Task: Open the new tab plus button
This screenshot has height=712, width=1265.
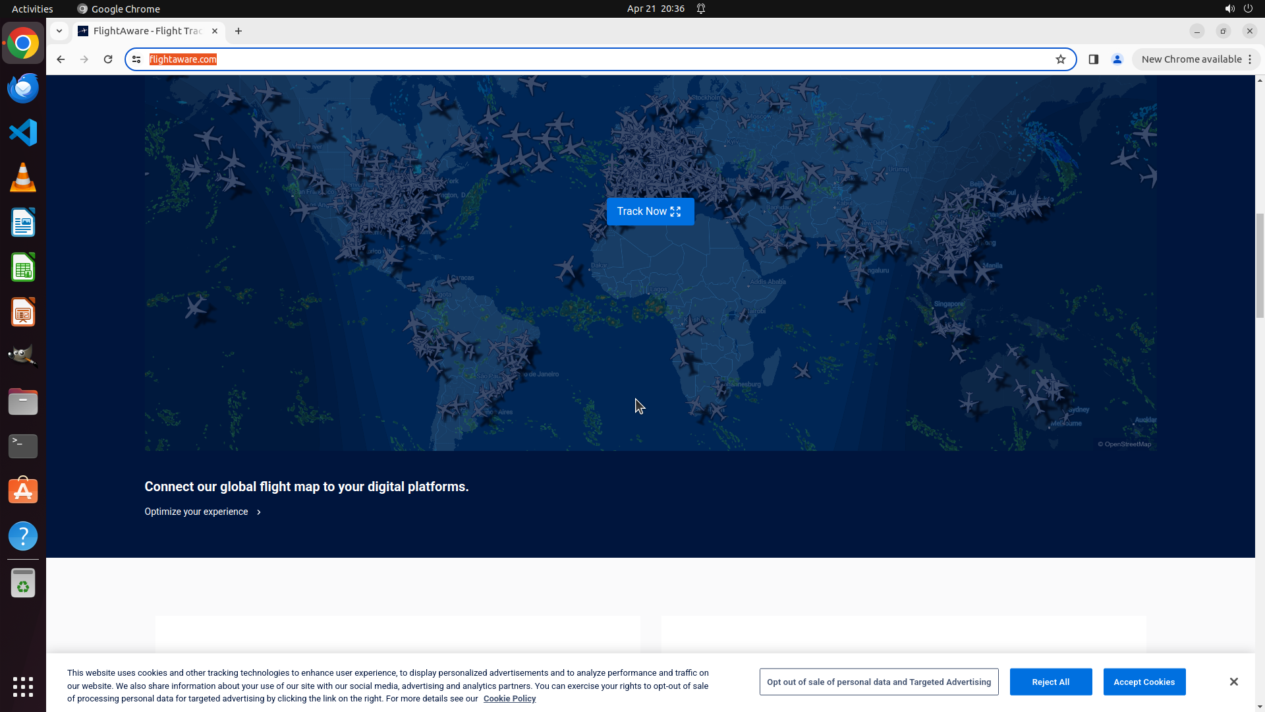Action: coord(239,31)
